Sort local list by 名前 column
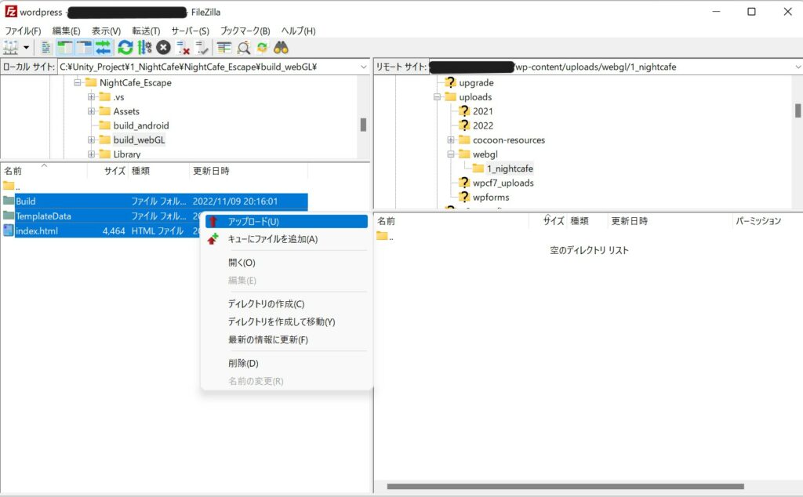The width and height of the screenshot is (803, 497). click(44, 170)
